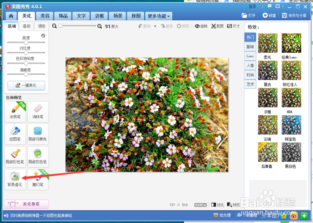The image size is (313, 223).
Task: Click the zoom out magnifier icon
Action: (54, 26)
